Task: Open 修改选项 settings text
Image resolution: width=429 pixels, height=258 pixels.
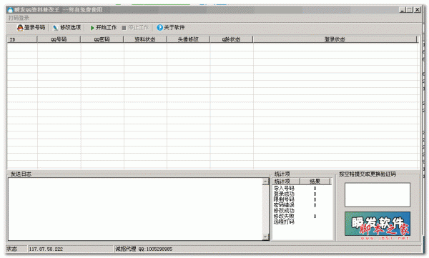Action: (x=70, y=27)
